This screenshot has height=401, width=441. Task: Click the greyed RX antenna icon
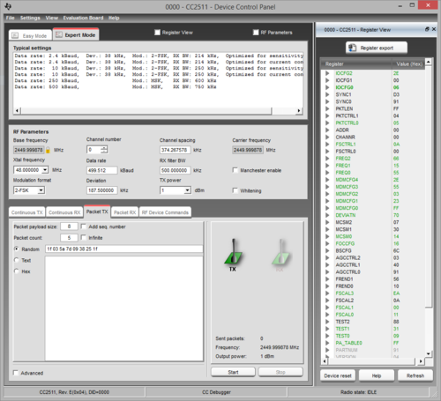[x=280, y=251]
